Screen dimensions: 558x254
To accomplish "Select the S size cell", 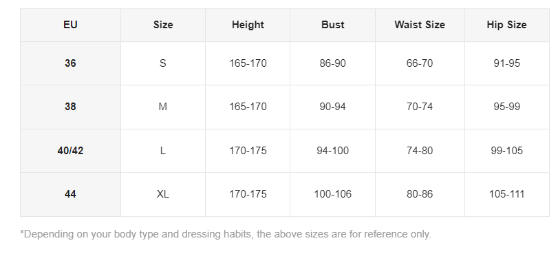I will coord(163,63).
